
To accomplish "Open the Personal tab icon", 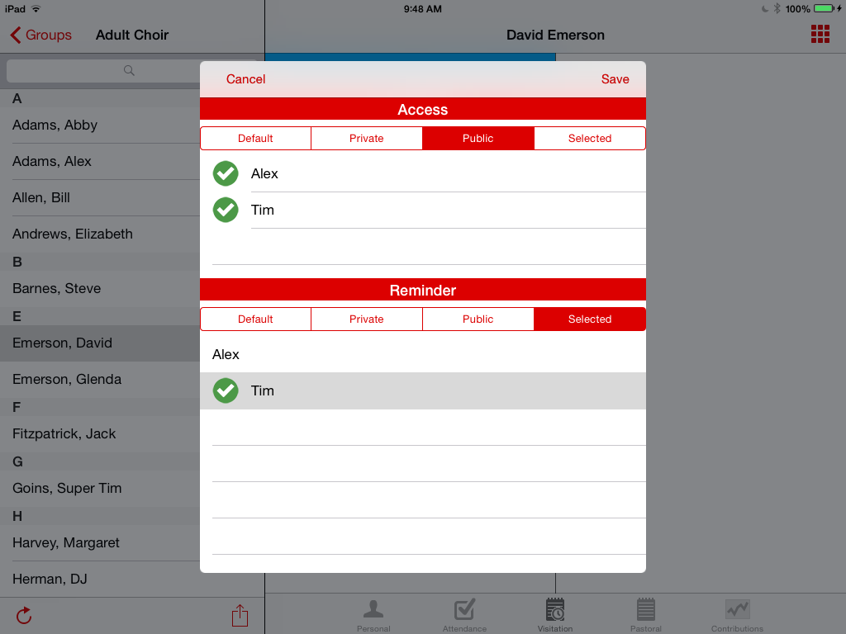I will (x=373, y=613).
